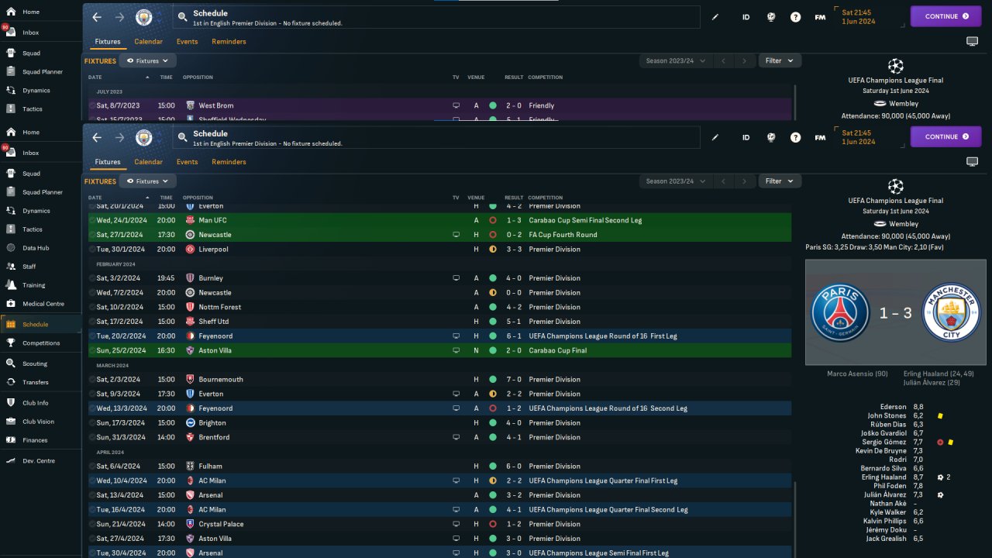This screenshot has width=992, height=558.
Task: Open the FA Cup Fourth Round competition link
Action: tap(563, 235)
